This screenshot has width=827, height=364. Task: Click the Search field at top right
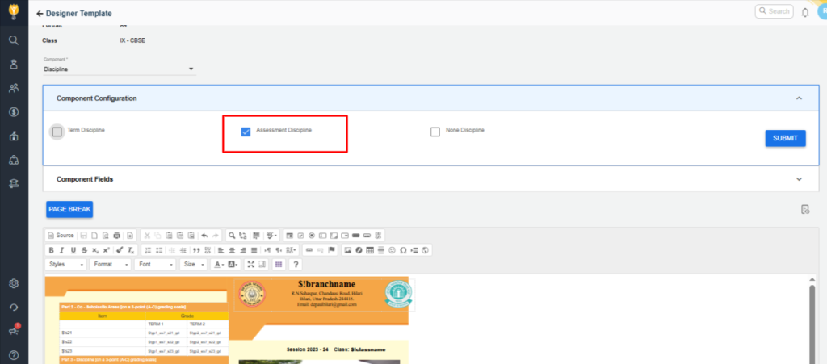coord(773,11)
